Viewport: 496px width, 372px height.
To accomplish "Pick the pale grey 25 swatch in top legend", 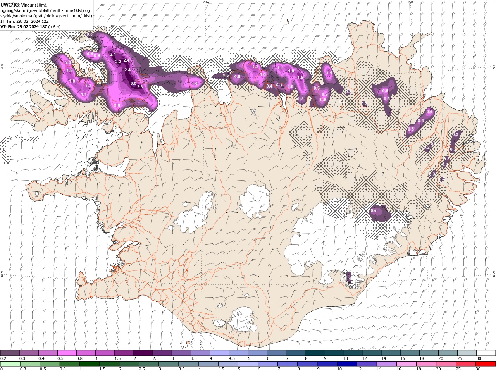I will [467, 353].
